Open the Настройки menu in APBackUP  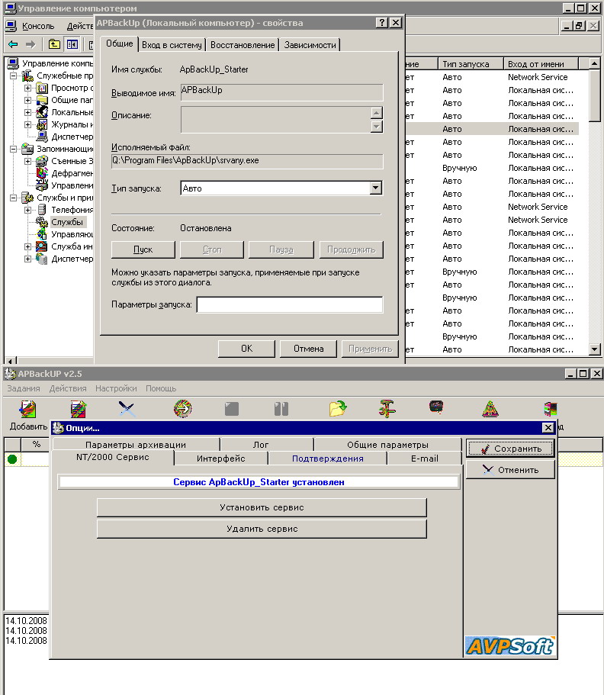pyautogui.click(x=116, y=388)
